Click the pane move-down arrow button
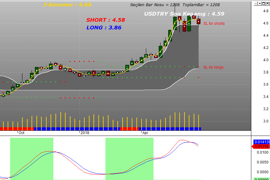Screen dimensions: 270x180 (260, 4)
